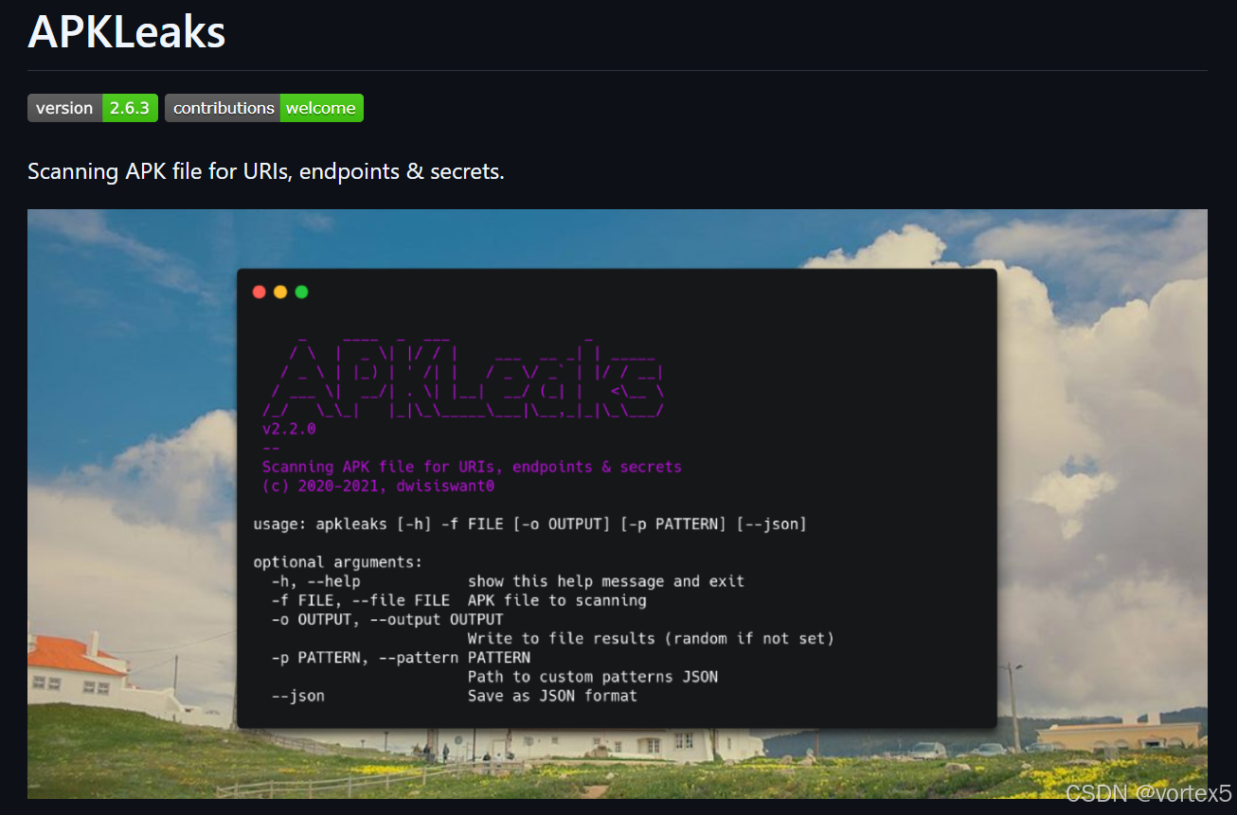Select 'show this help message and exit' text
The width and height of the screenshot is (1237, 815).
606,581
